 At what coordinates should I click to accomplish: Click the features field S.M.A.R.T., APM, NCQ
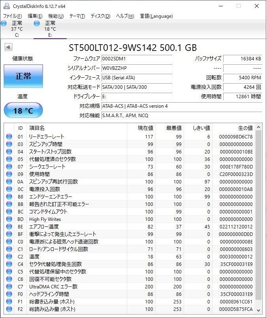tap(182, 116)
